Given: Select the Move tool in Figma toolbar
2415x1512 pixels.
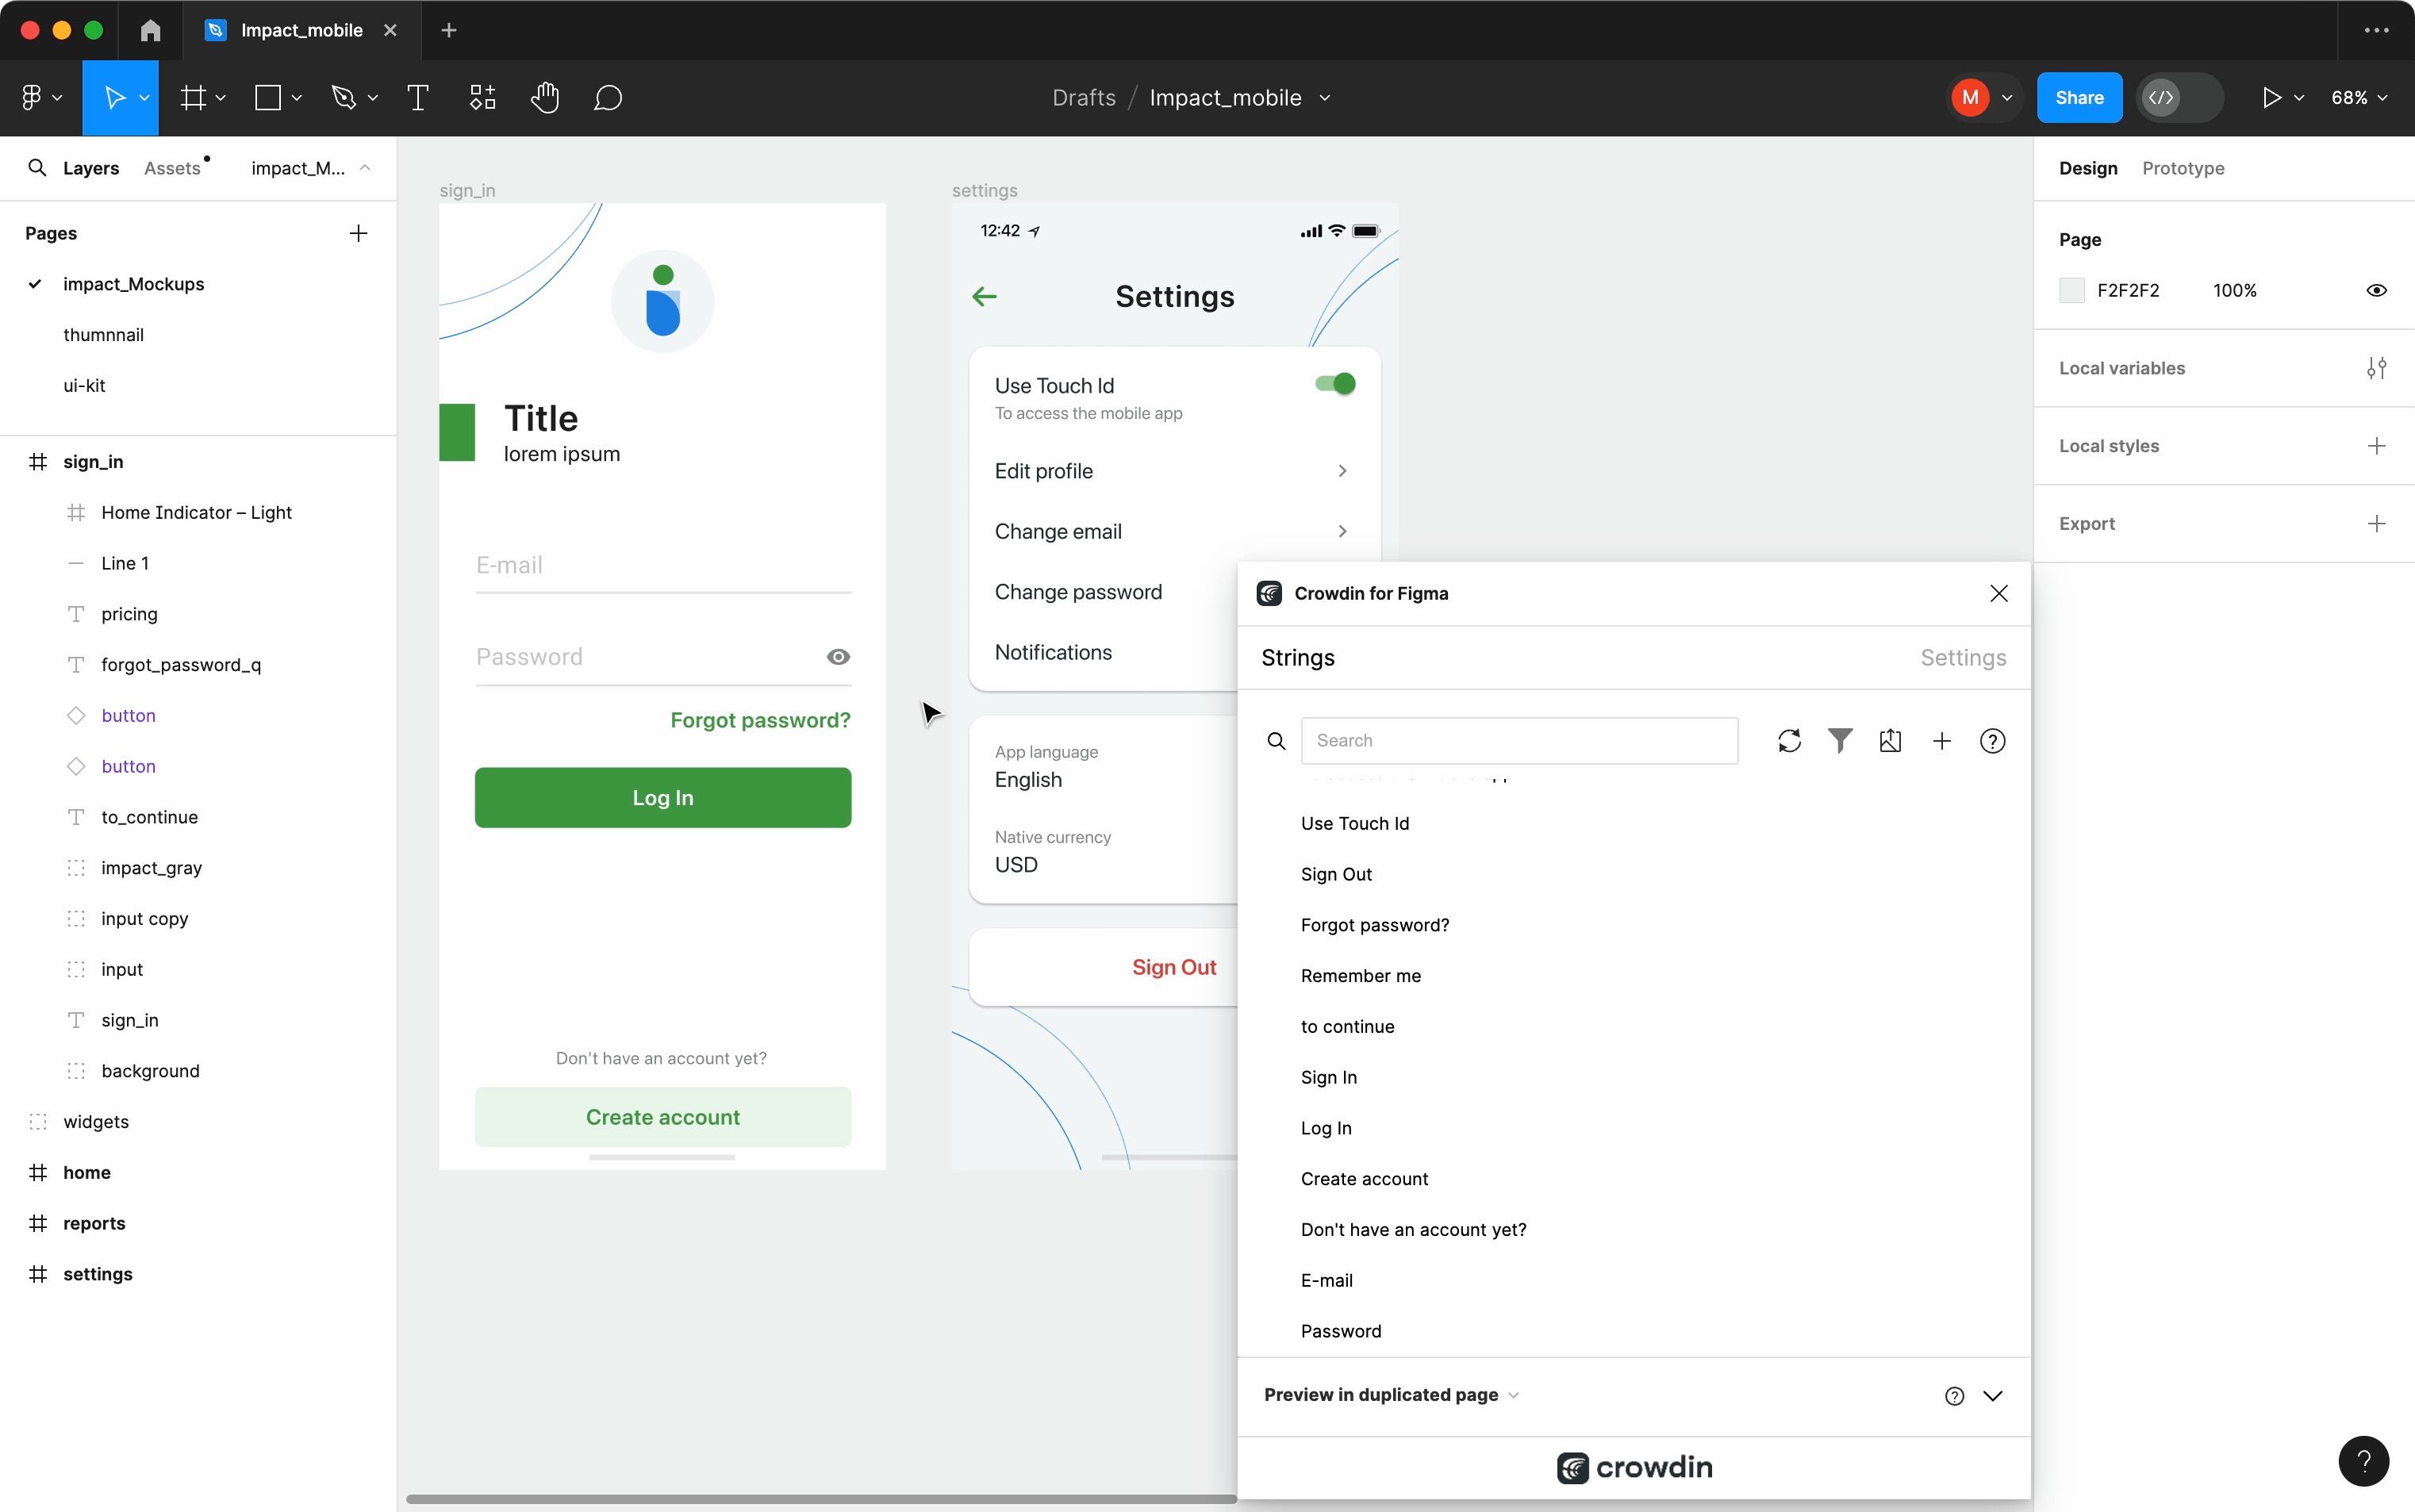Looking at the screenshot, I should [113, 98].
